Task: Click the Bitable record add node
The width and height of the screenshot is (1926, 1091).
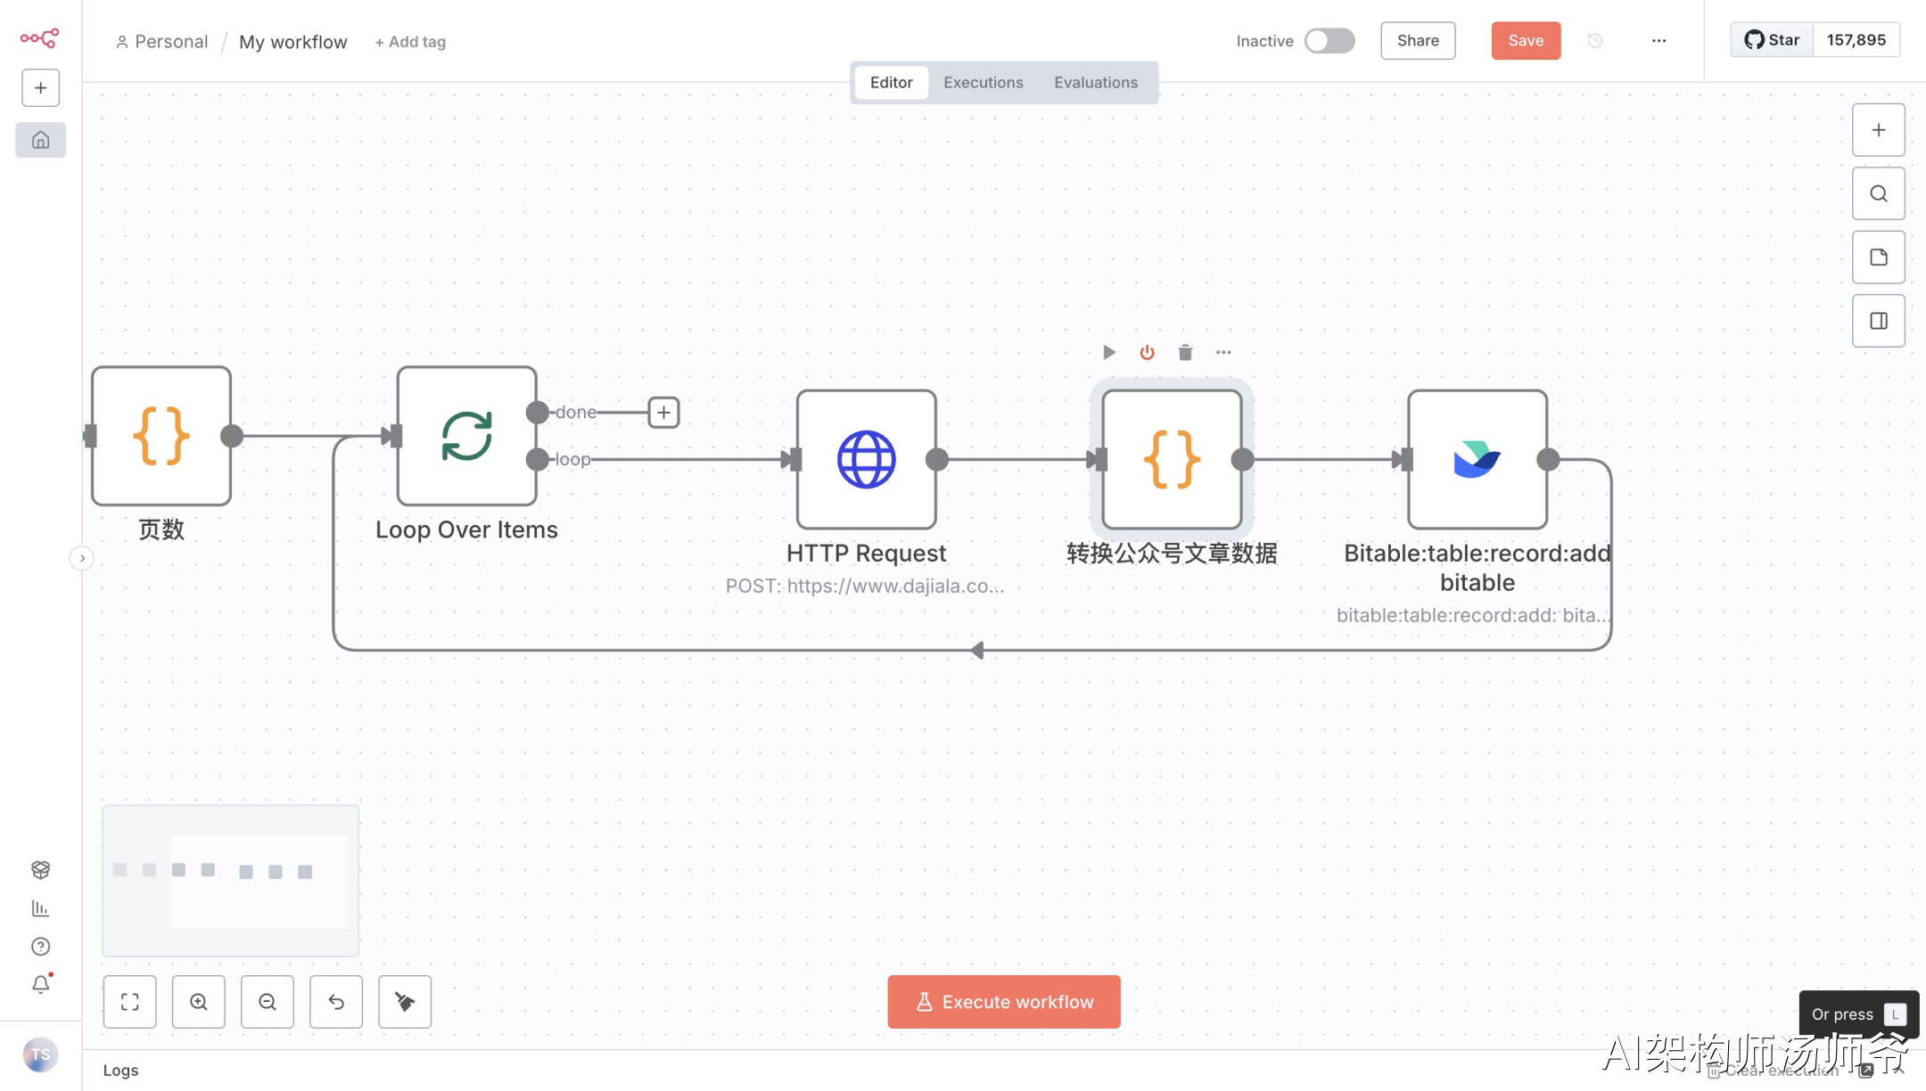Action: (1477, 459)
